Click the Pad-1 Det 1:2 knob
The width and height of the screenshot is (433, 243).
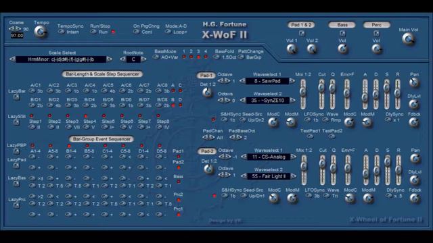tap(207, 93)
